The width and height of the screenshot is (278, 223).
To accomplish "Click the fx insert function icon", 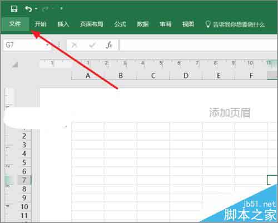I will 109,45.
